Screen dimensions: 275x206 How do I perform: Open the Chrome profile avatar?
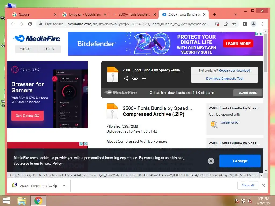[254, 24]
